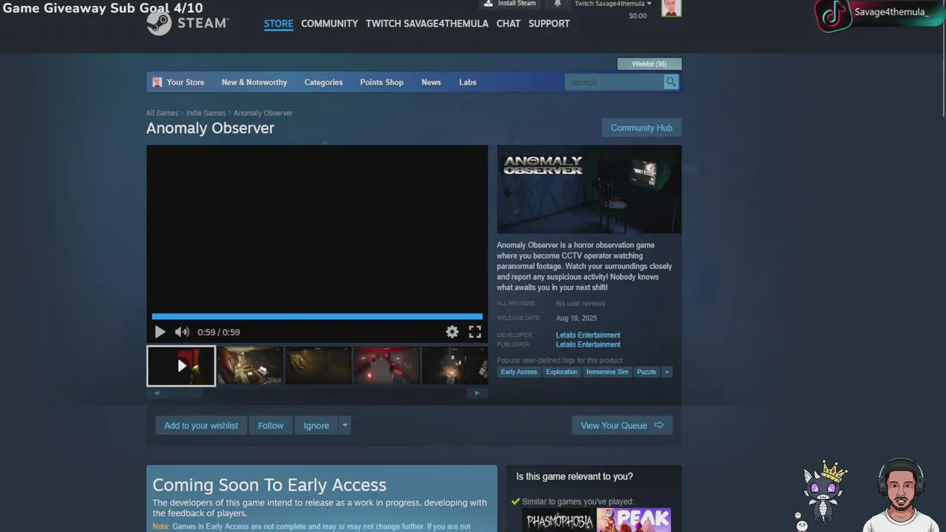Click Your Store avatar icon
The height and width of the screenshot is (532, 946).
pyautogui.click(x=157, y=82)
